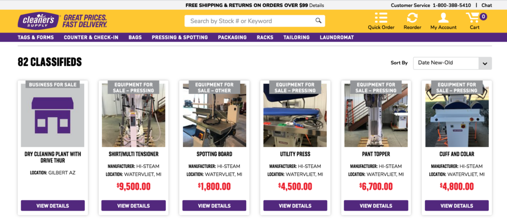Open the Pressing & Spotting menu
Viewport: 507px width, 220px height.
point(180,37)
